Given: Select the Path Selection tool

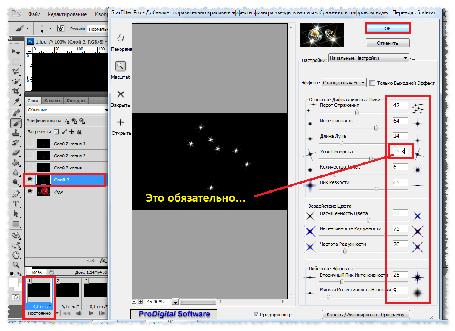Looking at the screenshot, I should (16, 214).
